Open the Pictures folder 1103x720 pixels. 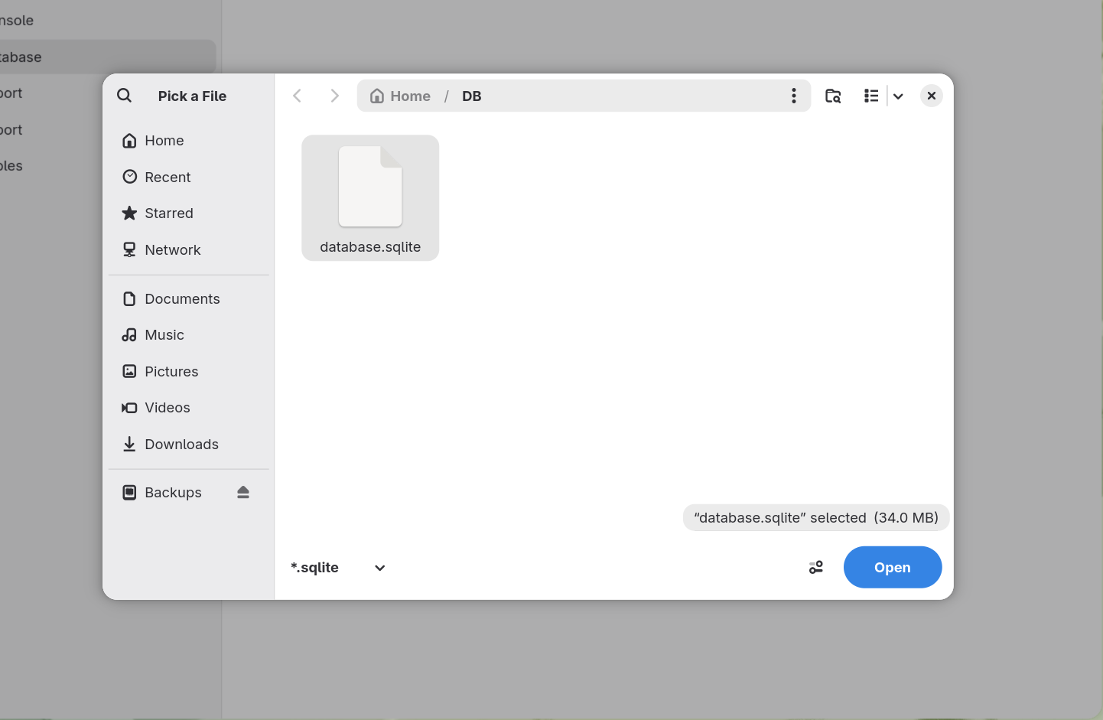[188, 371]
